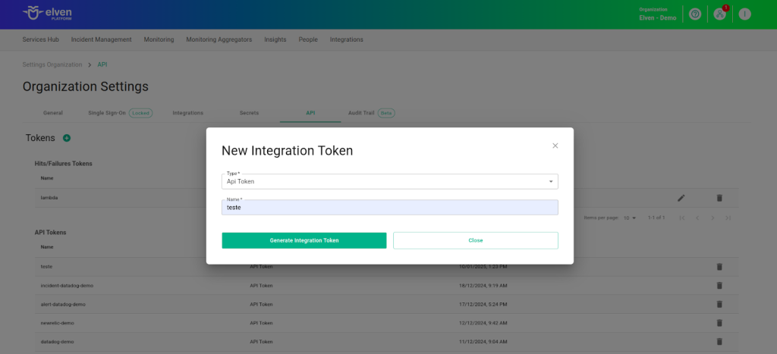The width and height of the screenshot is (777, 354).
Task: Click the Name input field containing teste
Action: tap(390, 208)
